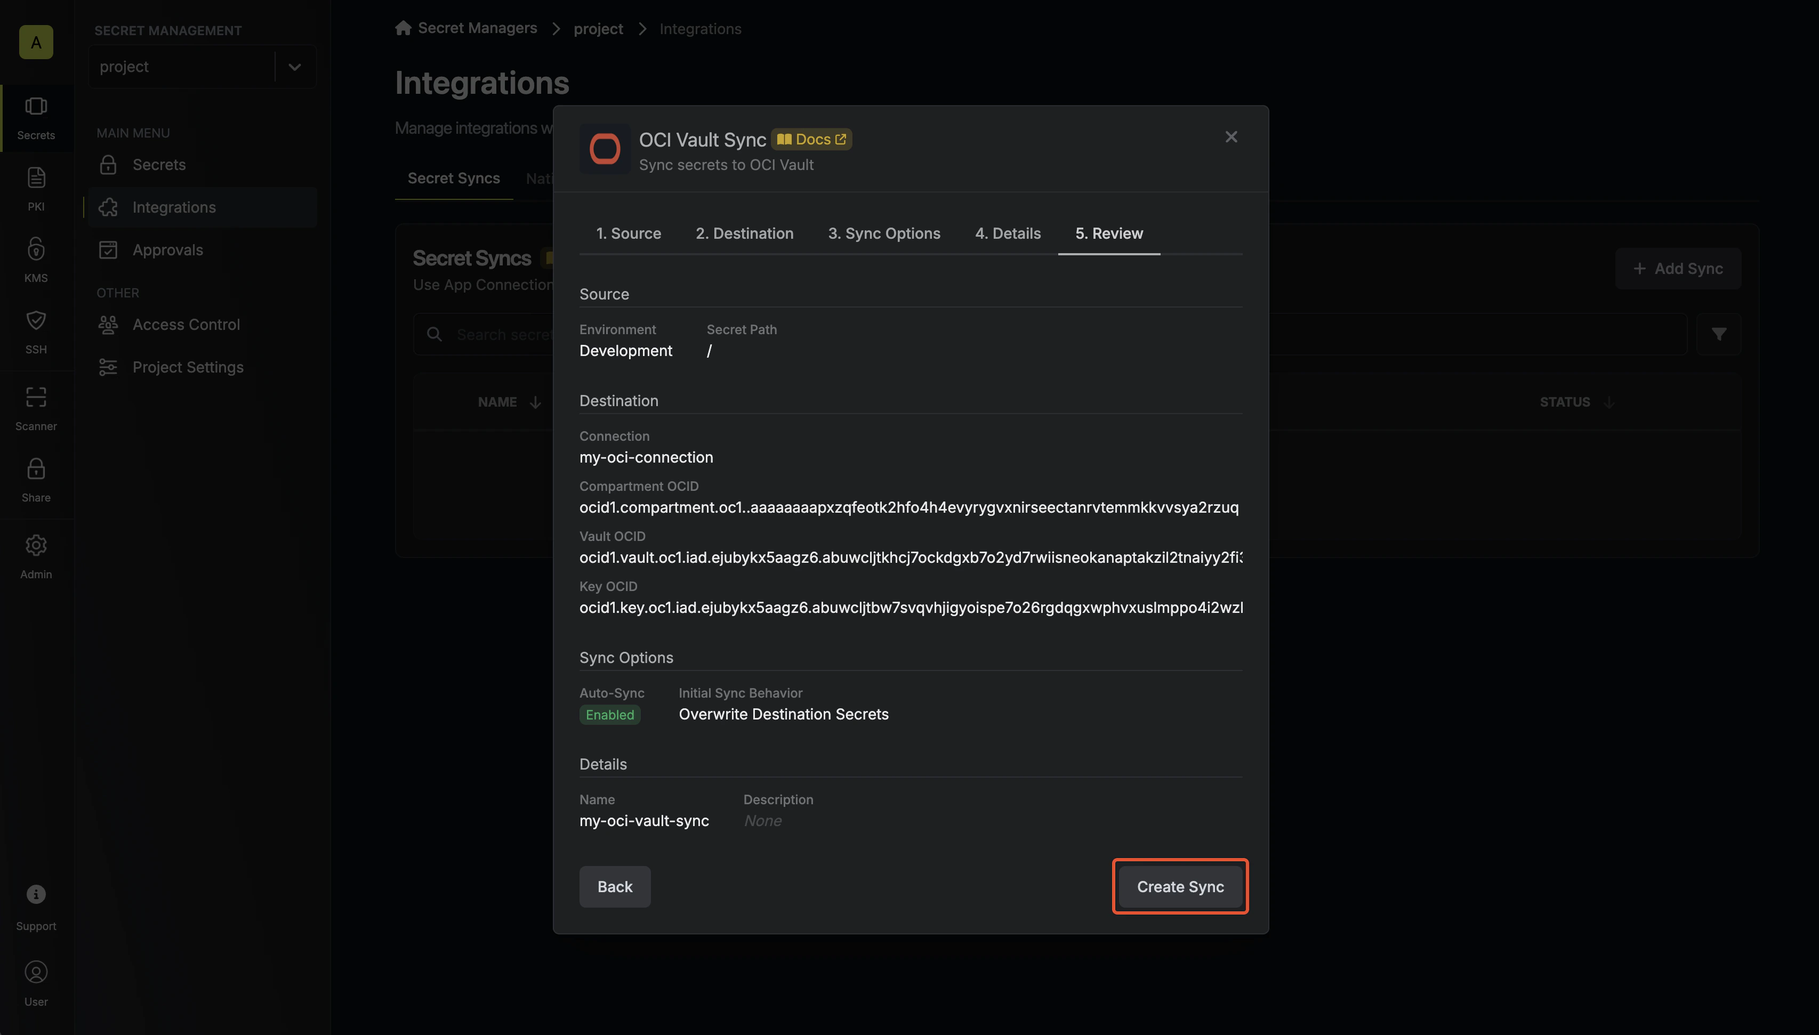The height and width of the screenshot is (1035, 1819).
Task: Click the Key OCID value
Action: [x=911, y=608]
